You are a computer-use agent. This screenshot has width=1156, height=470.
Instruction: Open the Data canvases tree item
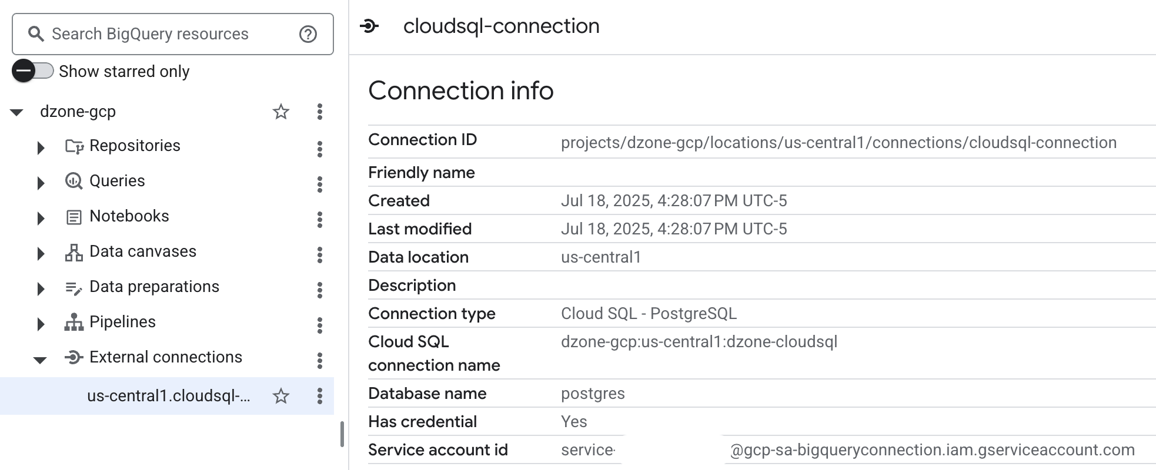[143, 251]
